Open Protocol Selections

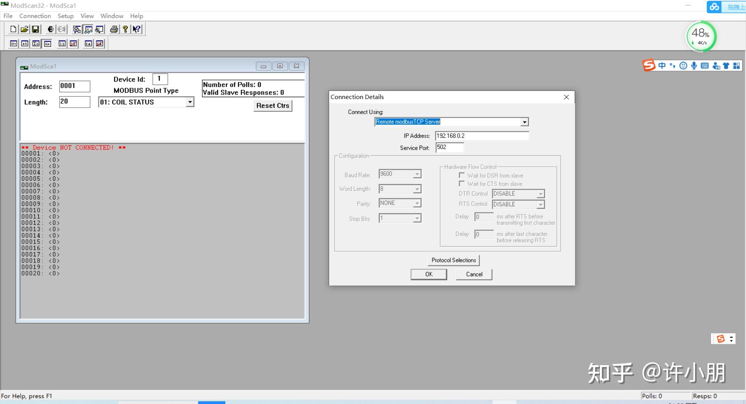point(453,260)
